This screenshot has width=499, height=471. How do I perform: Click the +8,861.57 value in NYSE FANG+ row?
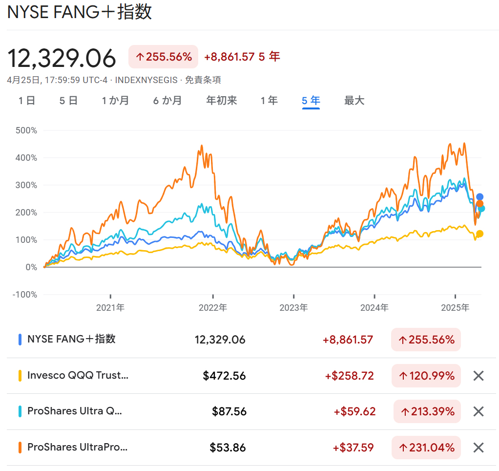click(x=348, y=340)
